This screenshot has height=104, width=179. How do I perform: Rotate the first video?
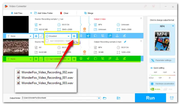95,36
